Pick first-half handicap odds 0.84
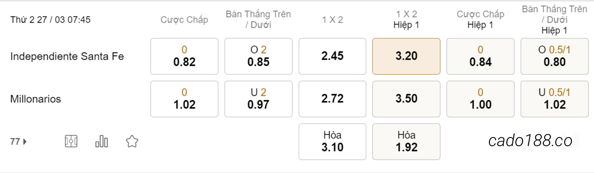Viewport: 594px width, 173px height. coord(481,56)
